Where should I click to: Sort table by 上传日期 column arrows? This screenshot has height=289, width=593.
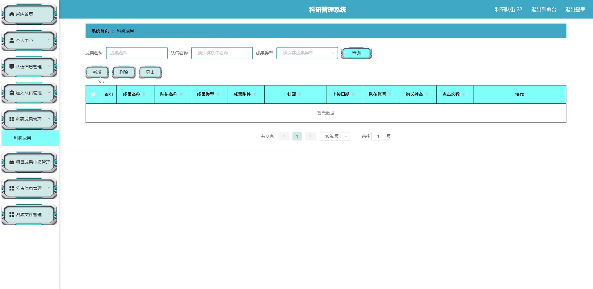[353, 94]
